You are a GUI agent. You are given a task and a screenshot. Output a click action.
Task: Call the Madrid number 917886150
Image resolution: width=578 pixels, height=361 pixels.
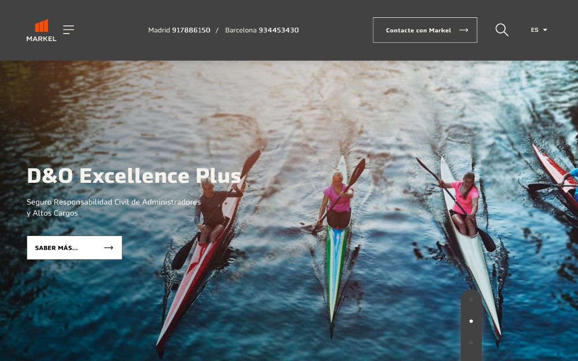click(x=191, y=30)
